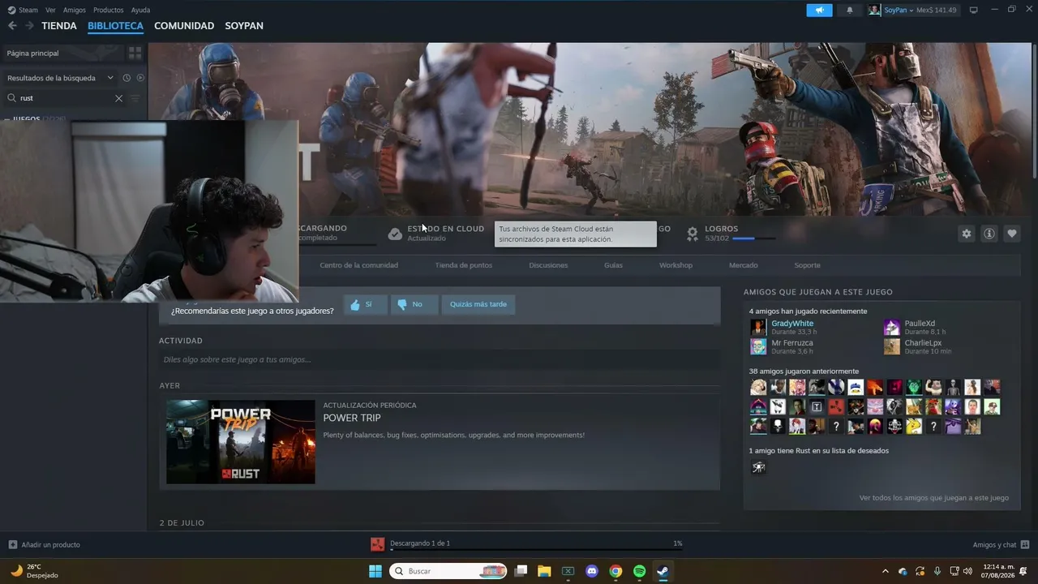Open the Mercado link

click(x=743, y=265)
